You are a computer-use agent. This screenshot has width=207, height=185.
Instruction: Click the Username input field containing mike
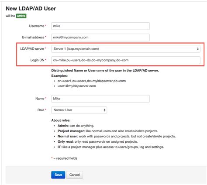tap(100, 26)
